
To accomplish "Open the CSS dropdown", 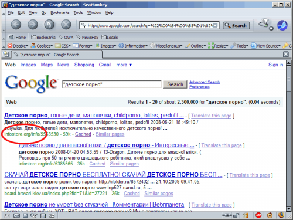I will (x=63, y=46).
